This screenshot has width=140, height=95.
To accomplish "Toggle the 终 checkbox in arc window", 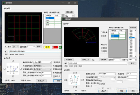I will [x=81, y=80].
